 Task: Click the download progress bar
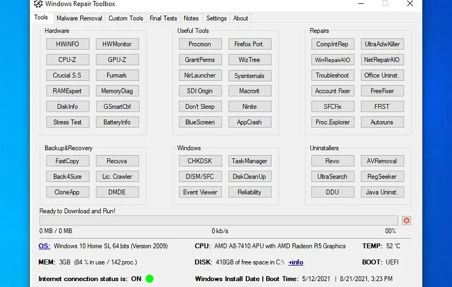218,220
